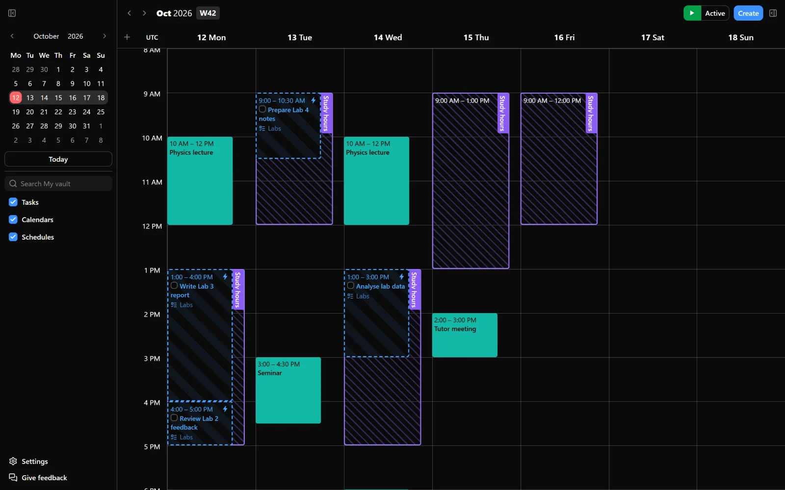785x490 pixels.
Task: Show previous month in mini calendar
Action: click(x=12, y=36)
